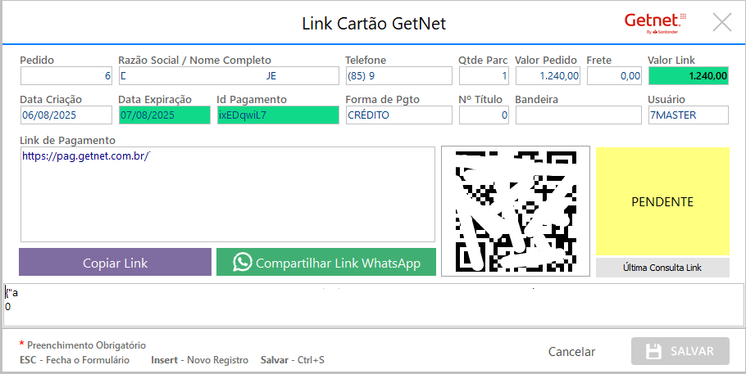Click the QR code image
Image resolution: width=746 pixels, height=374 pixels.
[x=515, y=211]
